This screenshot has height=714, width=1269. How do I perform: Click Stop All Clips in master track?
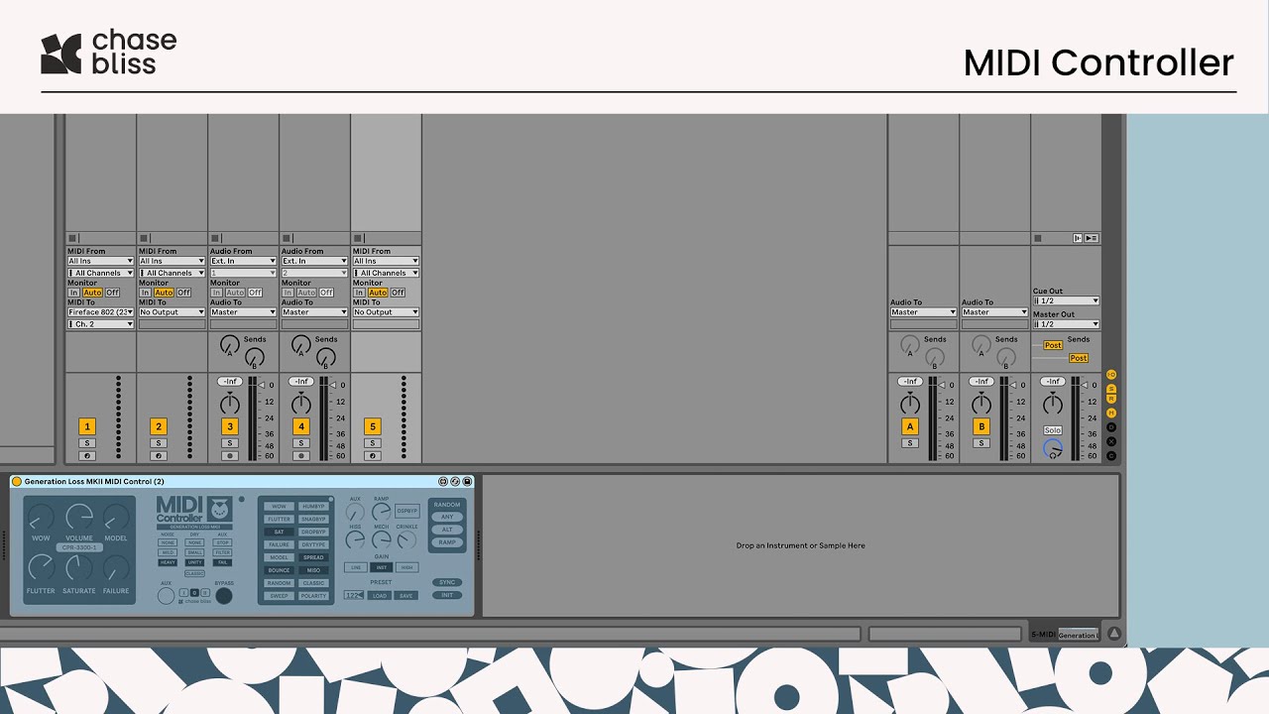tap(1038, 238)
